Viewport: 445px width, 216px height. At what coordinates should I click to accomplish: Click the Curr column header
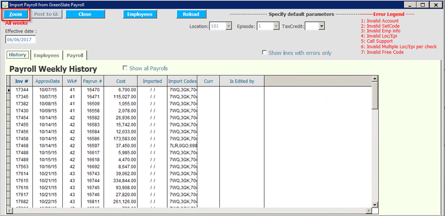pos(209,81)
